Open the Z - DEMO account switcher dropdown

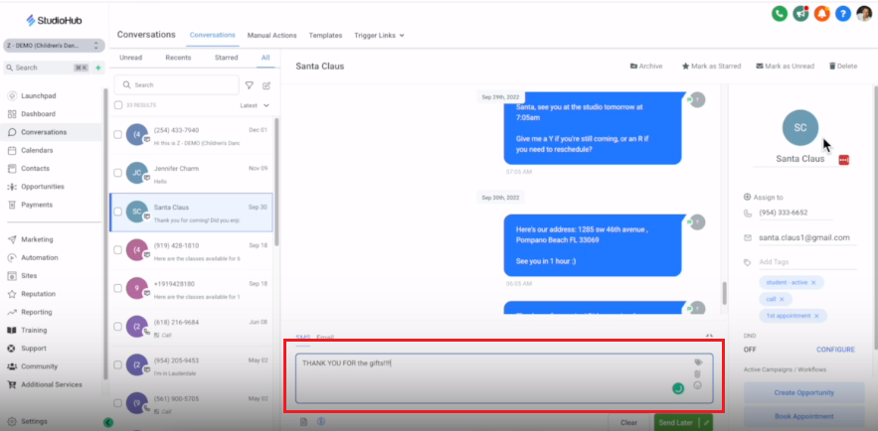54,46
